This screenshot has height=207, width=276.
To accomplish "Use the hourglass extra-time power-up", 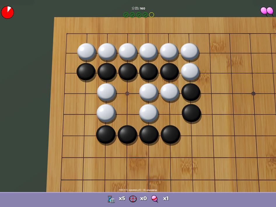I will 110,198.
